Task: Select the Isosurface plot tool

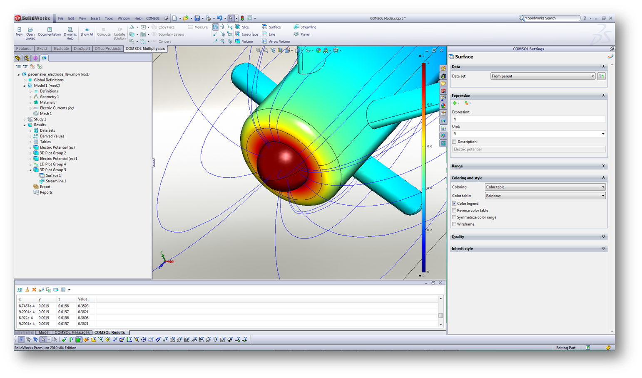Action: pyautogui.click(x=246, y=34)
